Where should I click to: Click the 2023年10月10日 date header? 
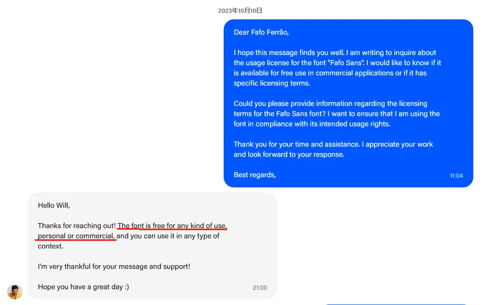tap(240, 11)
